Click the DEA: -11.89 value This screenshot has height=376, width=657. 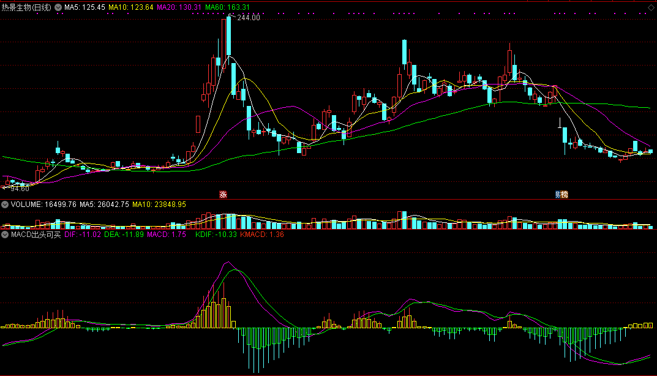tap(124, 235)
